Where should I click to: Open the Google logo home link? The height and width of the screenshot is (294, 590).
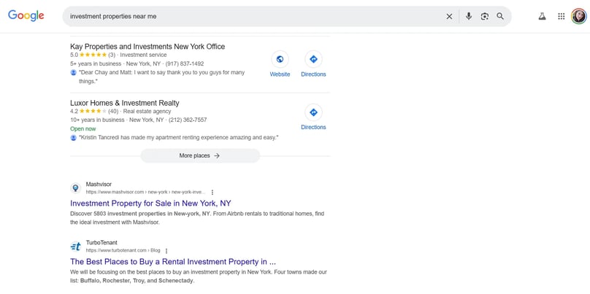click(26, 16)
